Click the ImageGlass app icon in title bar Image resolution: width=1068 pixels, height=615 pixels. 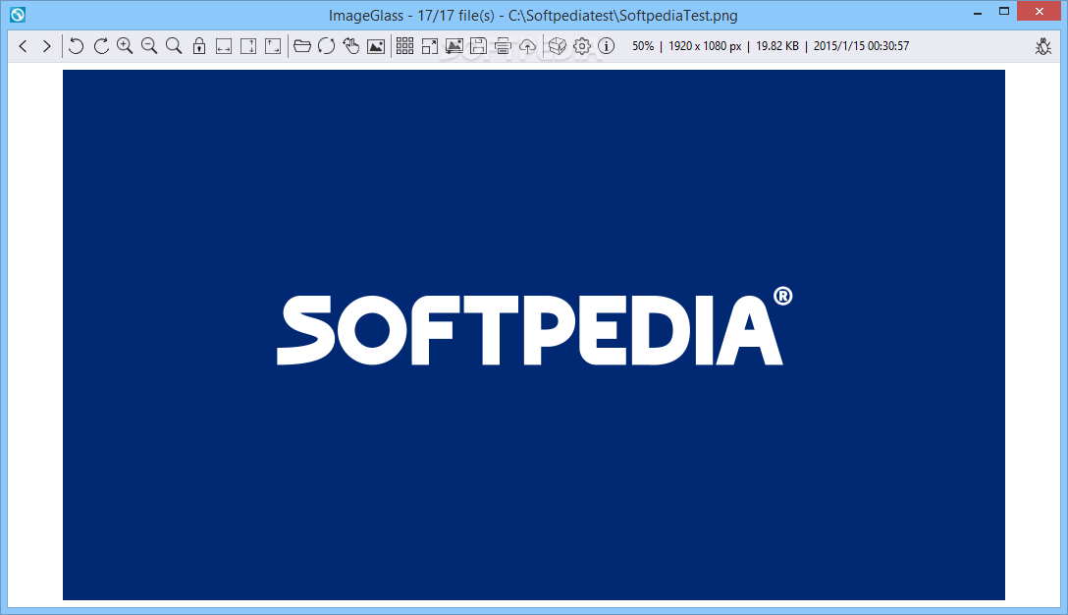coord(17,15)
